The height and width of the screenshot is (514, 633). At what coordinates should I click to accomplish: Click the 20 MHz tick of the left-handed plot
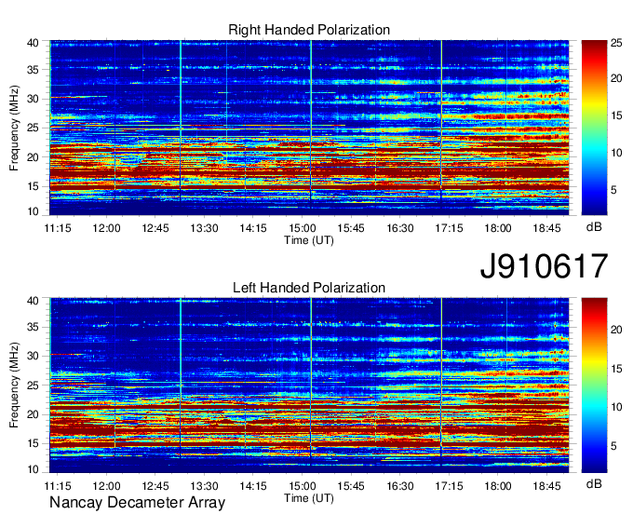(x=33, y=414)
